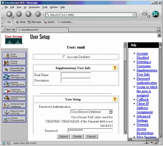
Task: Open the Edit menu
Action: coord(12,7)
